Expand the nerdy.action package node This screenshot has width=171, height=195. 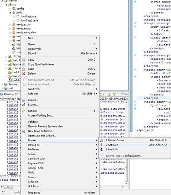click(x=10, y=25)
